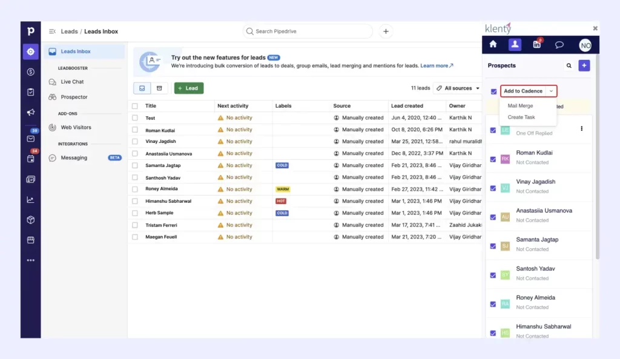This screenshot has width=620, height=359.
Task: Open Live Chat under Leadbooster
Action: (72, 82)
